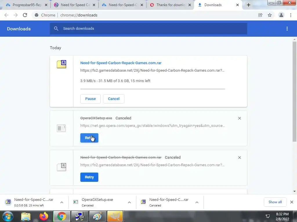This screenshot has width=297, height=222.
Task: Click the browser forward arrow
Action: (x=16, y=15)
